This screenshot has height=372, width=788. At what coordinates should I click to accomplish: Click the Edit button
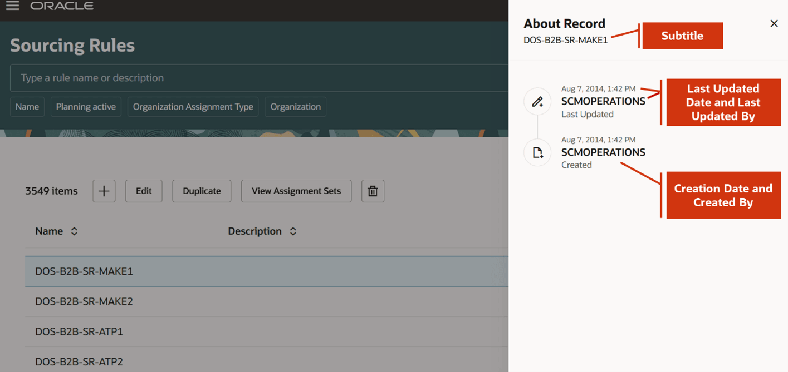pos(144,191)
